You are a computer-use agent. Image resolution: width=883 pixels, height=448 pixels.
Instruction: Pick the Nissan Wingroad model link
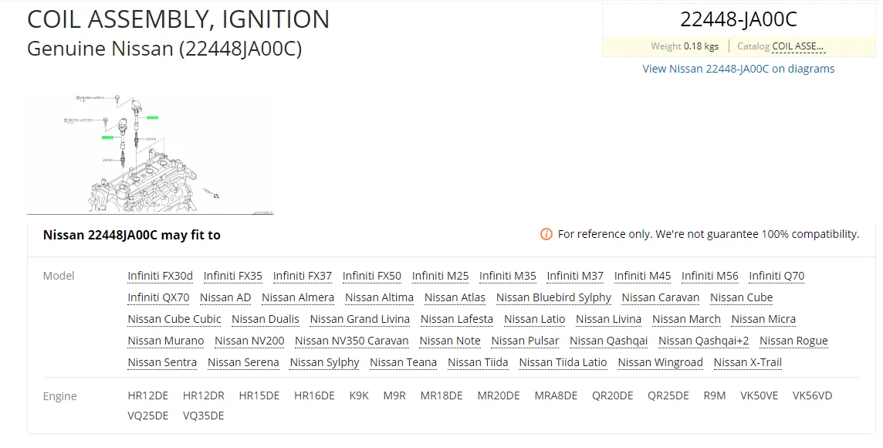tap(660, 363)
